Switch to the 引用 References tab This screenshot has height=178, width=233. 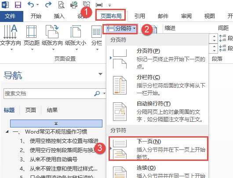tap(140, 16)
